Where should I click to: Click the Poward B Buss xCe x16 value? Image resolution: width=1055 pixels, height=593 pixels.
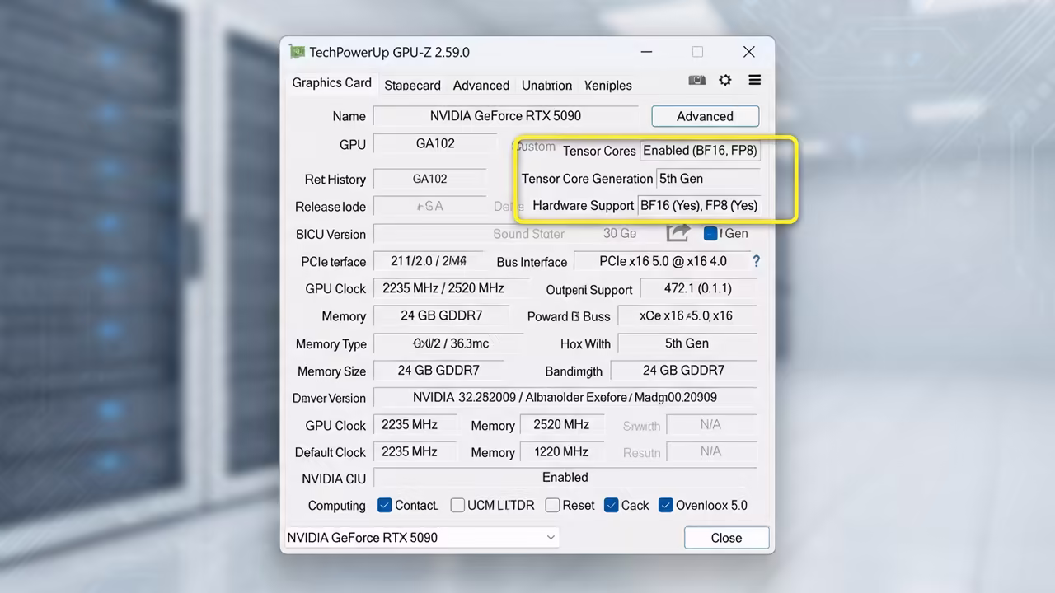coord(686,315)
